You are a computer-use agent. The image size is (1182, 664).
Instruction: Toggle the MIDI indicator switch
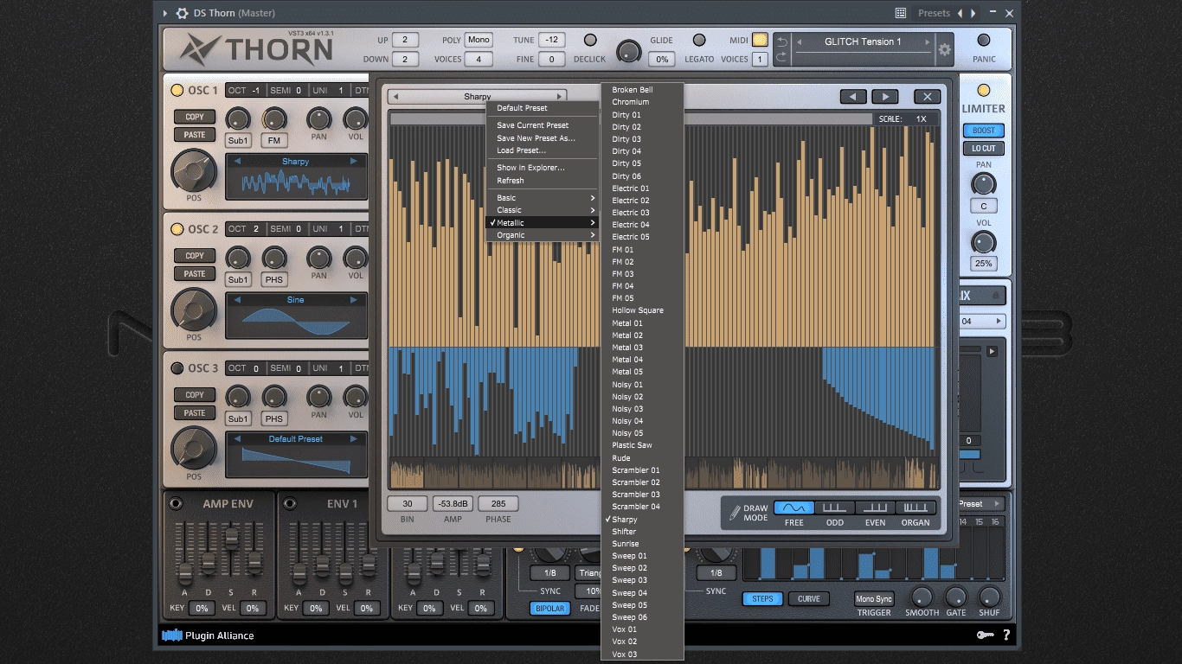click(x=759, y=40)
